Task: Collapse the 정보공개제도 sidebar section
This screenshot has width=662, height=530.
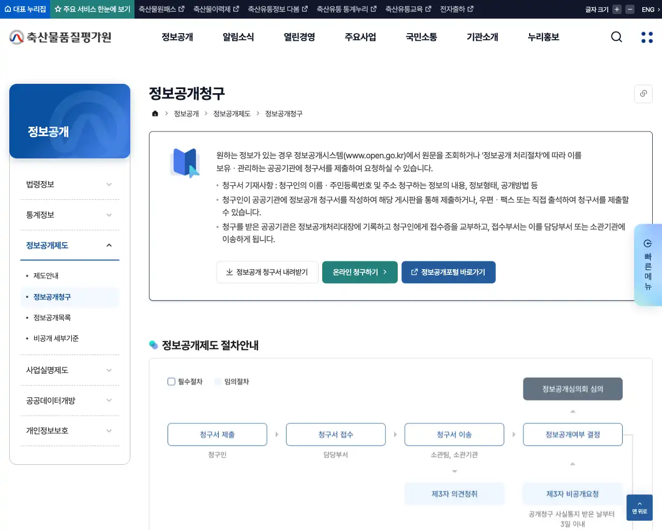Action: click(x=70, y=245)
